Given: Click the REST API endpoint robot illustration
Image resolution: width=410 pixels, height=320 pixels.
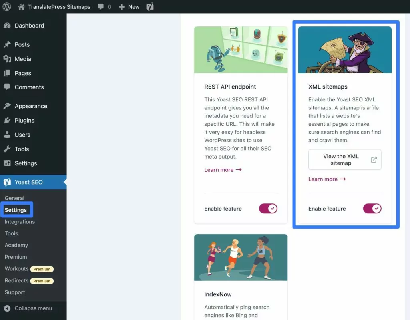Looking at the screenshot, I should click(x=241, y=50).
